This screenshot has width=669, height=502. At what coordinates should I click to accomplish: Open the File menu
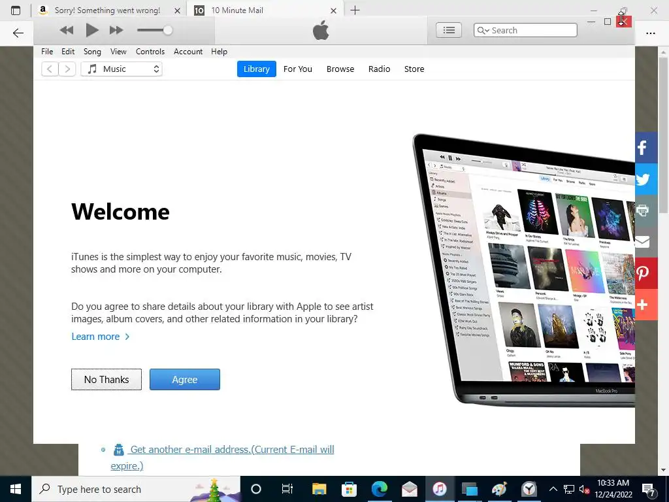point(47,52)
